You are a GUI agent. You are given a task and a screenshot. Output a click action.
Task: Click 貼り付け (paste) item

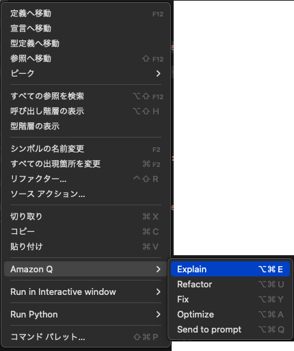(85, 247)
